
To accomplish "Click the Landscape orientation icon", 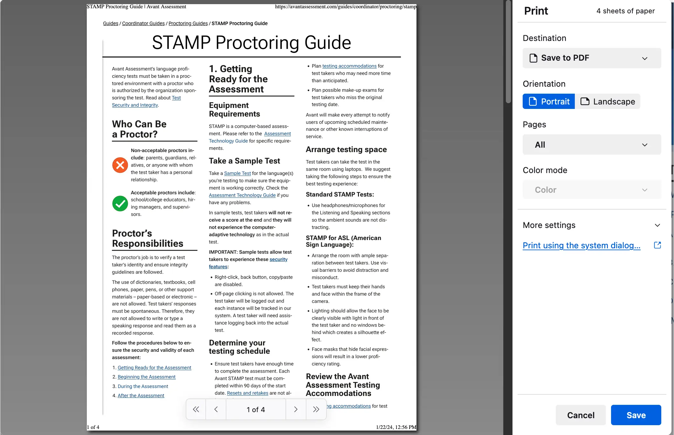I will pyautogui.click(x=585, y=102).
